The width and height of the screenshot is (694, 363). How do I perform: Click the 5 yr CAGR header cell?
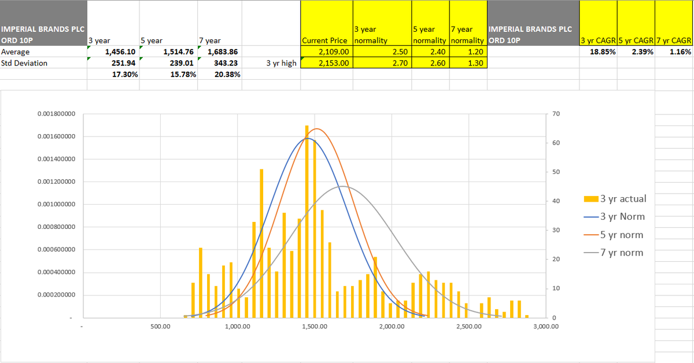(636, 24)
